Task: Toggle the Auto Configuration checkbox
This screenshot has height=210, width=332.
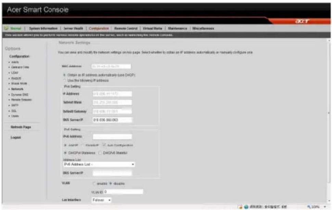Action: [104, 145]
